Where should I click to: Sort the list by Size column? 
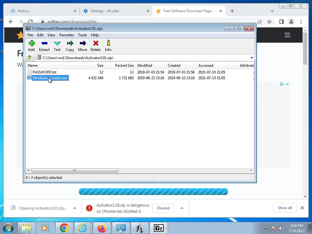90,66
